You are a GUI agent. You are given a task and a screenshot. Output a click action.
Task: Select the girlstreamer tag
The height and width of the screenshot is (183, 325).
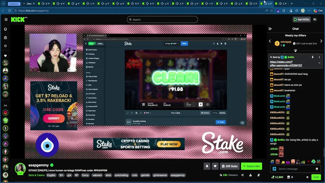160,175
